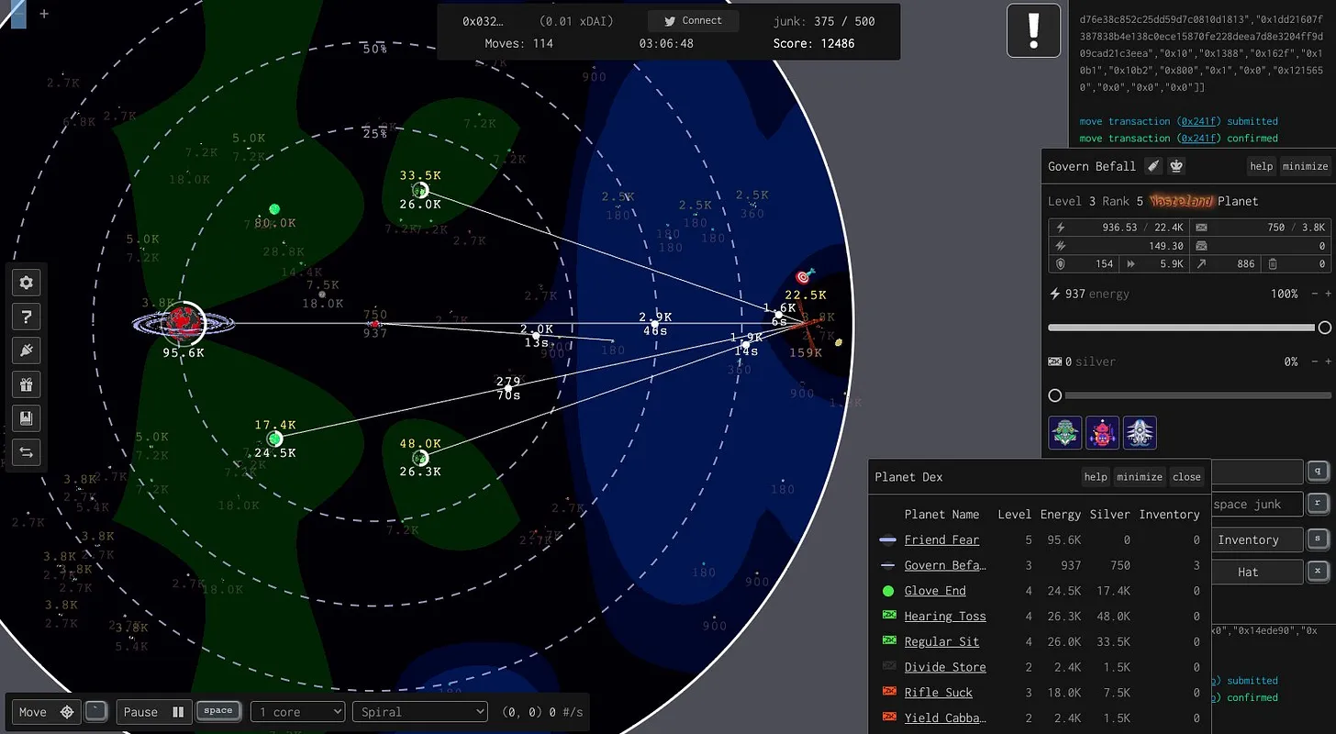Click the exclamation alert icon
1336x734 pixels.
point(1033,30)
